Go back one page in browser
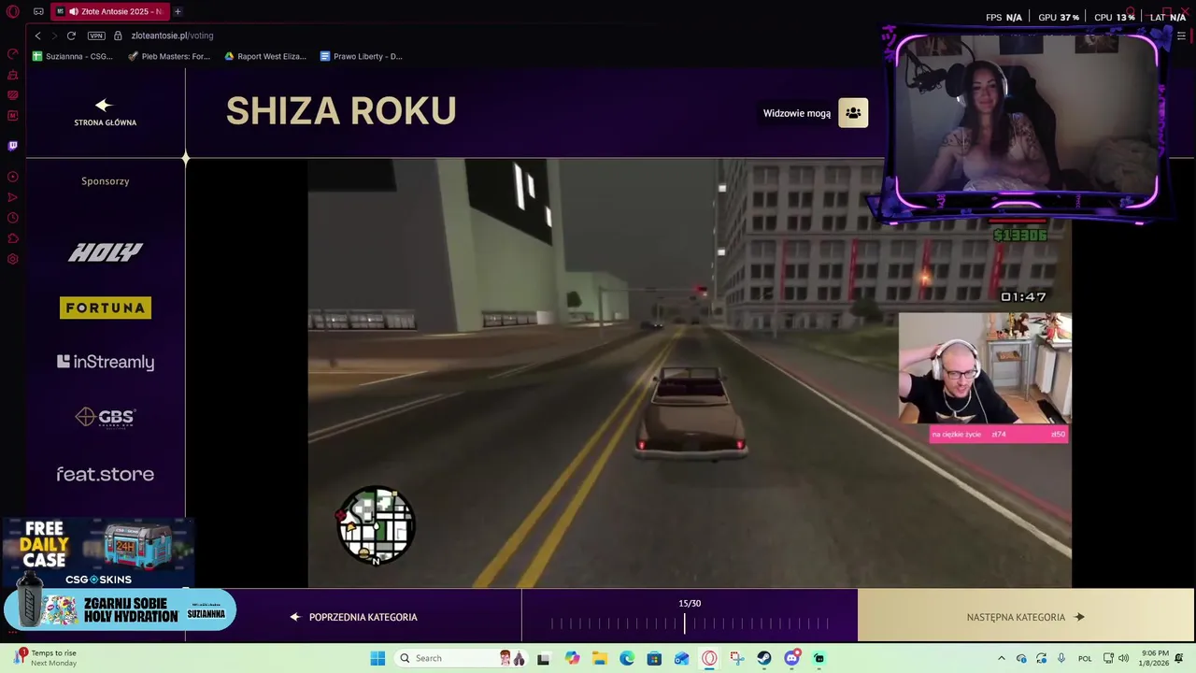This screenshot has height=673, width=1196. pos(37,36)
